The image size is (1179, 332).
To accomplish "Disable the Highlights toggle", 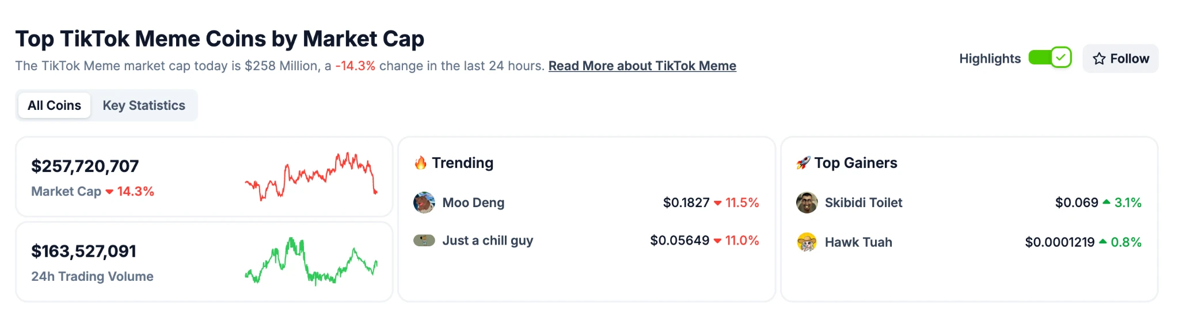I will 1049,58.
